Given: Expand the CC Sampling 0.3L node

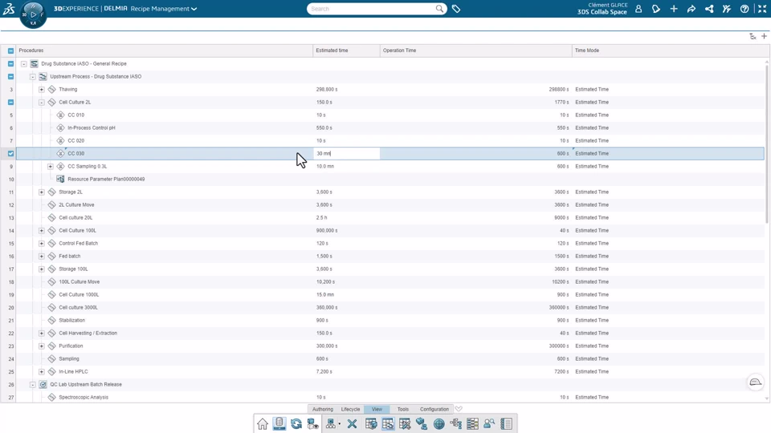Looking at the screenshot, I should [50, 167].
